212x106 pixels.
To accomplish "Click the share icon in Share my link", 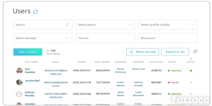I will [131, 52].
